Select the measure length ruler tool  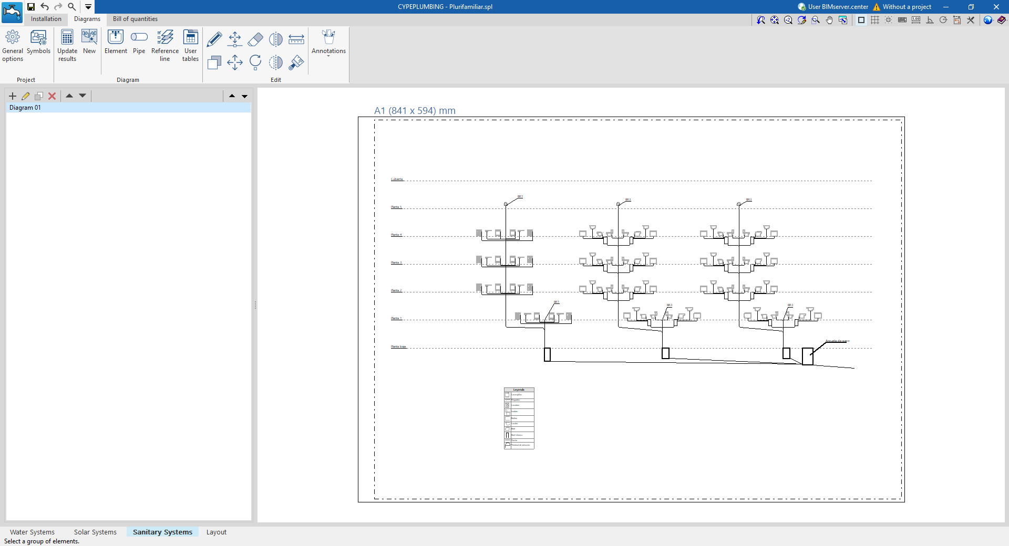pos(296,39)
